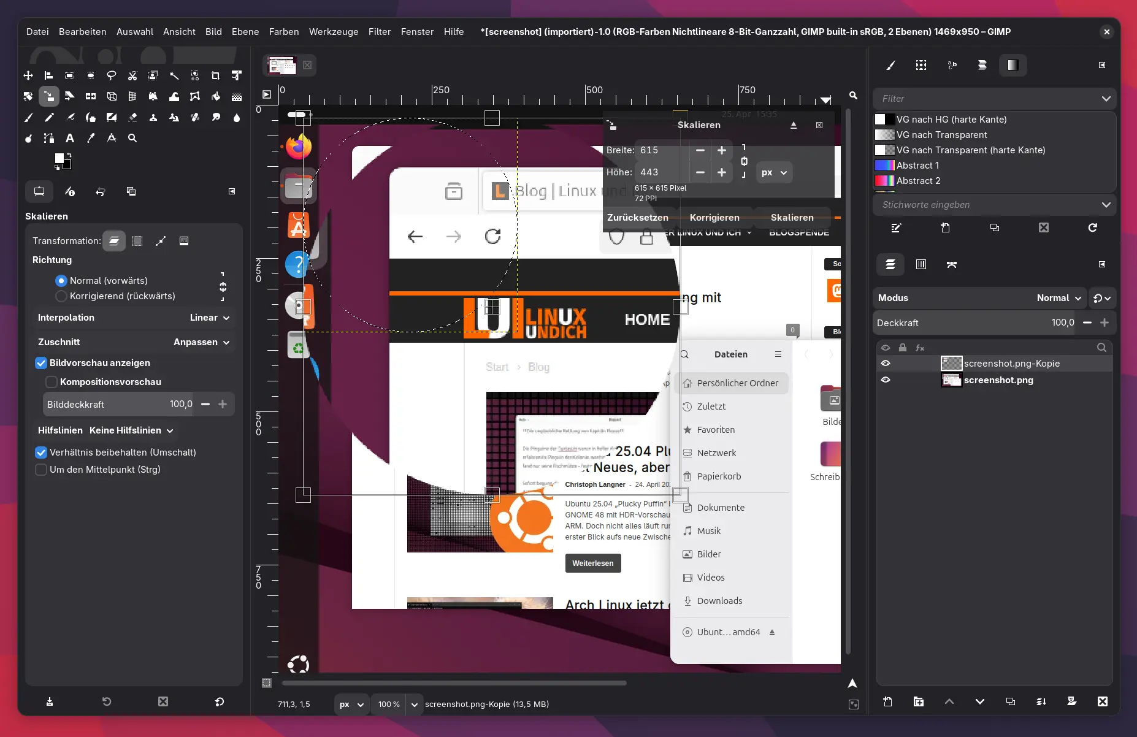Open the Ebene menu
1137x737 pixels.
(x=245, y=32)
